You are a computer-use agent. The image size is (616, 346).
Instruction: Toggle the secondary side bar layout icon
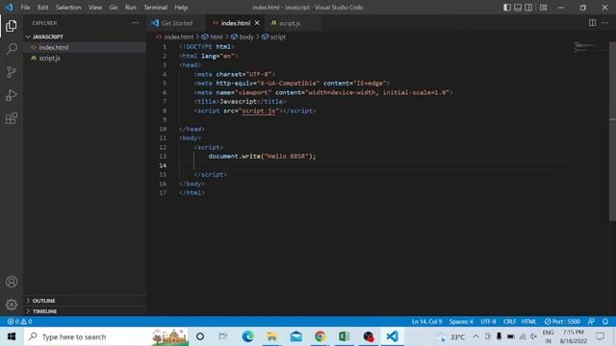528,8
